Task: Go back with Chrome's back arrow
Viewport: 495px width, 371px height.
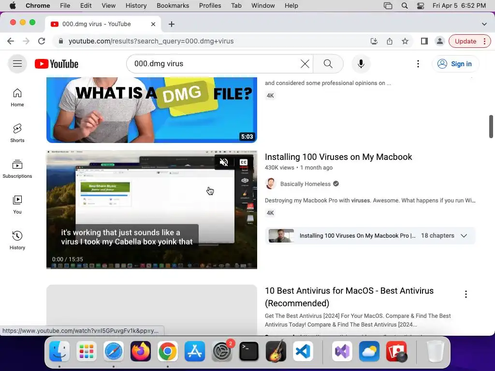Action: tap(11, 41)
